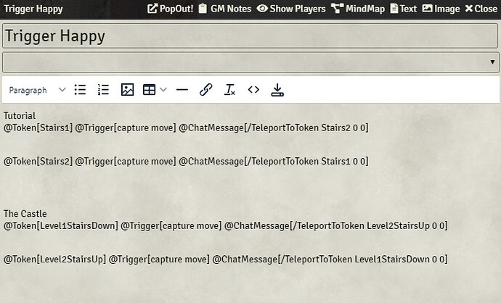
Task: Open GM Notes for this journal
Action: pyautogui.click(x=225, y=9)
